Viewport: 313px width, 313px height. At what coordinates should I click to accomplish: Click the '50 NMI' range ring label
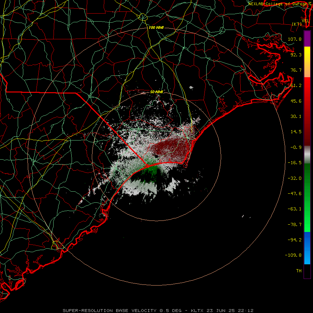156,92
